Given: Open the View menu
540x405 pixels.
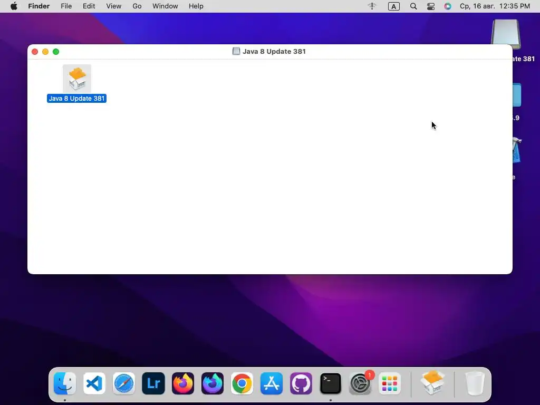Looking at the screenshot, I should click(114, 6).
